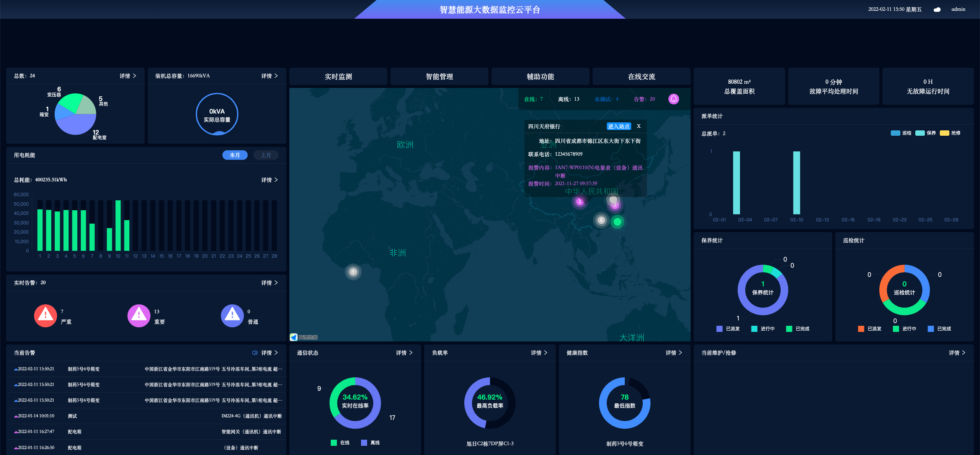The width and height of the screenshot is (980, 455).
Task: Click the green online station marker
Action: pyautogui.click(x=617, y=221)
